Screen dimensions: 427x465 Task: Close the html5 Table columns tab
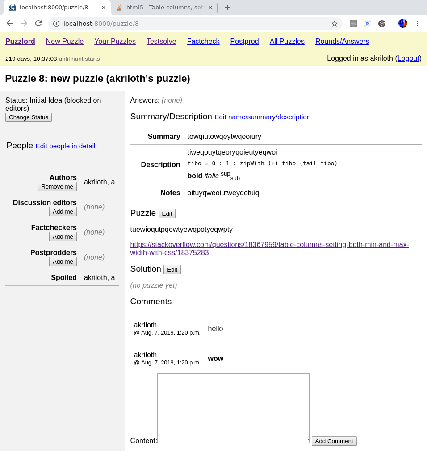210,8
